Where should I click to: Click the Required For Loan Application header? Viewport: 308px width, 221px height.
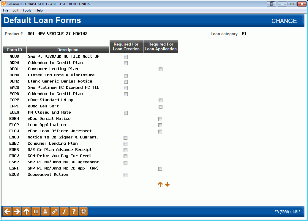pos(161,46)
